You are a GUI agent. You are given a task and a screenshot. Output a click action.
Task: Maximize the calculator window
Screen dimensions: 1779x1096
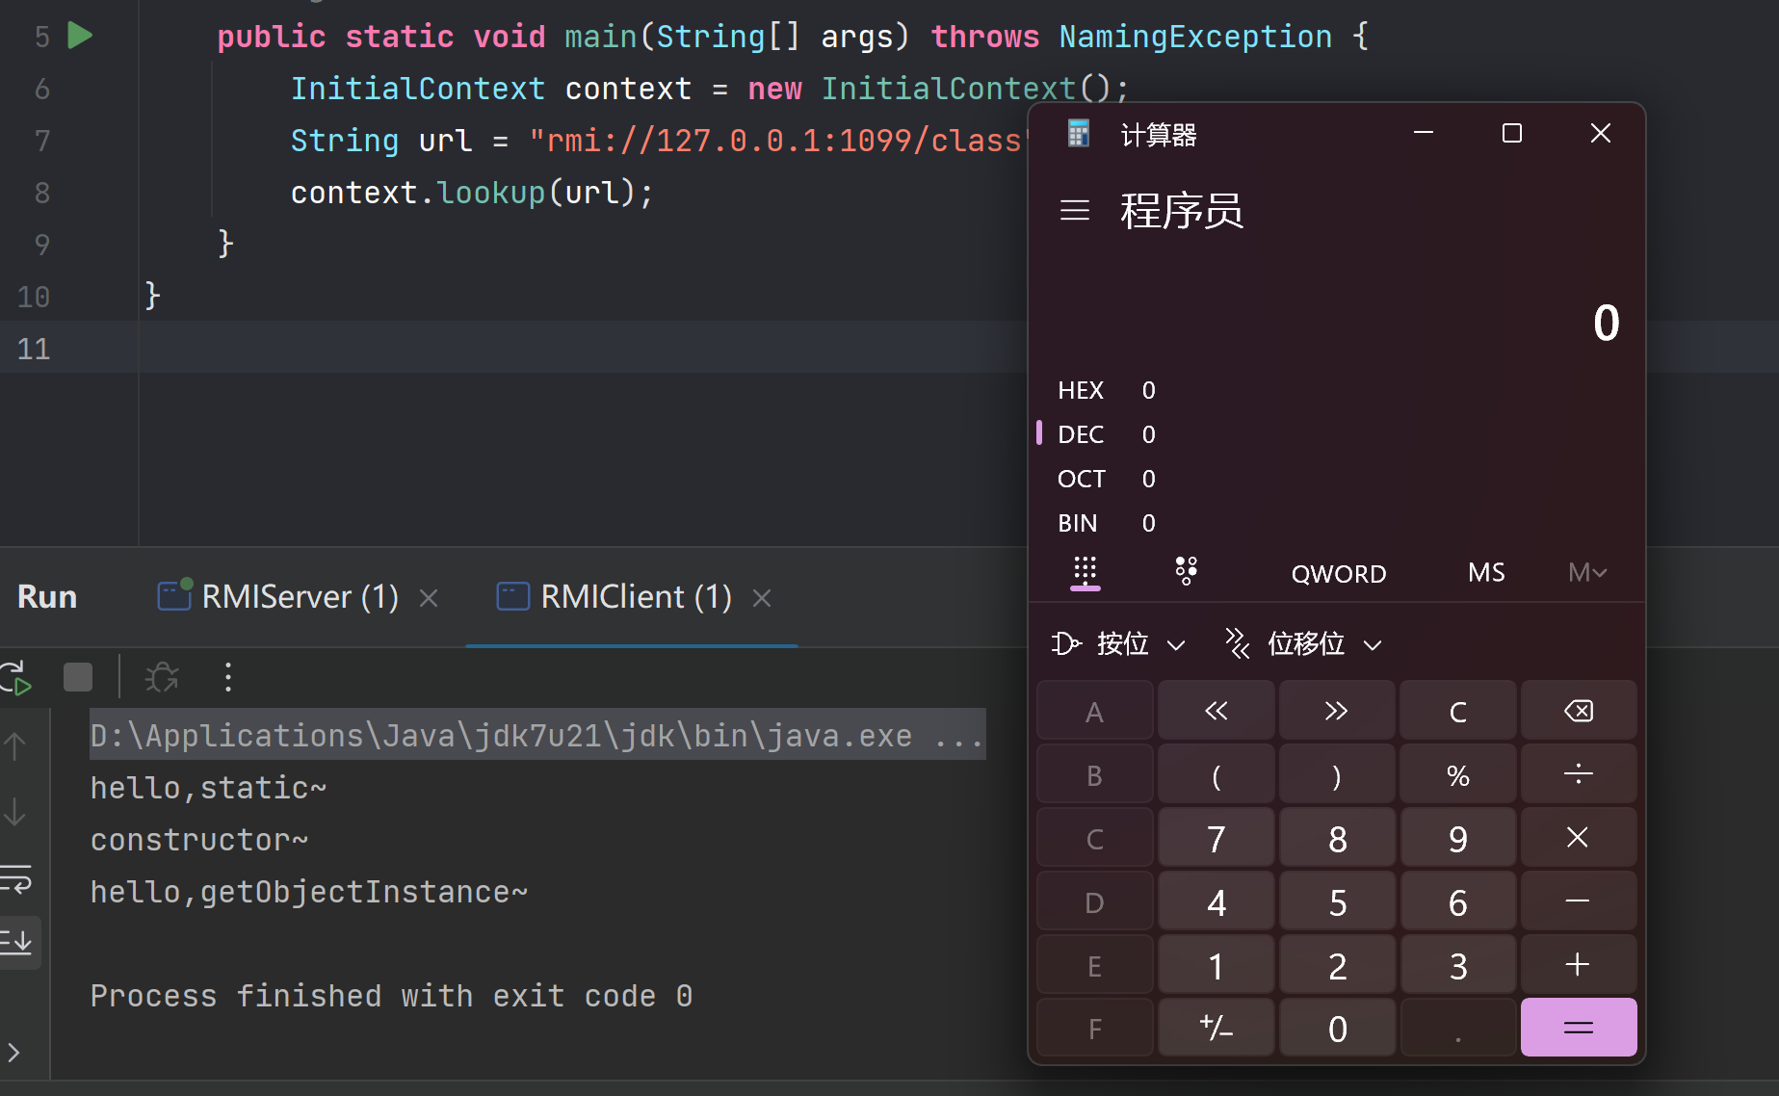[1512, 133]
